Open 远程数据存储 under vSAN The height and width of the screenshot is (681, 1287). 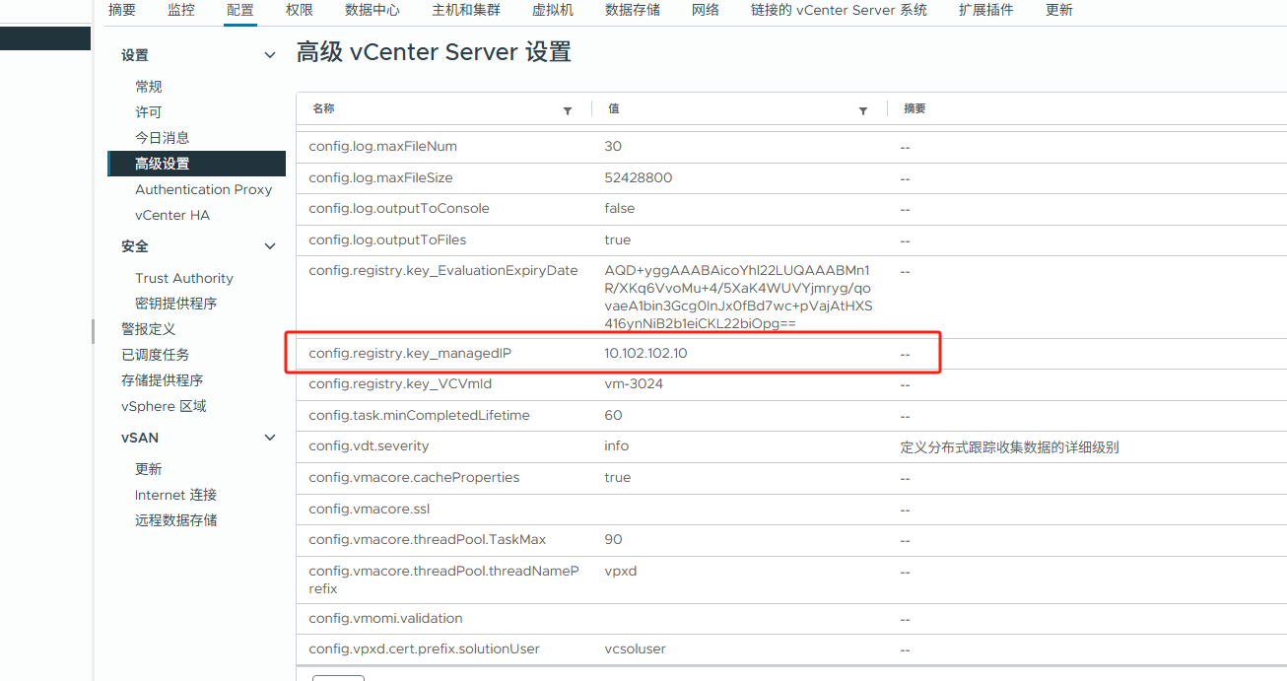pyautogui.click(x=176, y=520)
